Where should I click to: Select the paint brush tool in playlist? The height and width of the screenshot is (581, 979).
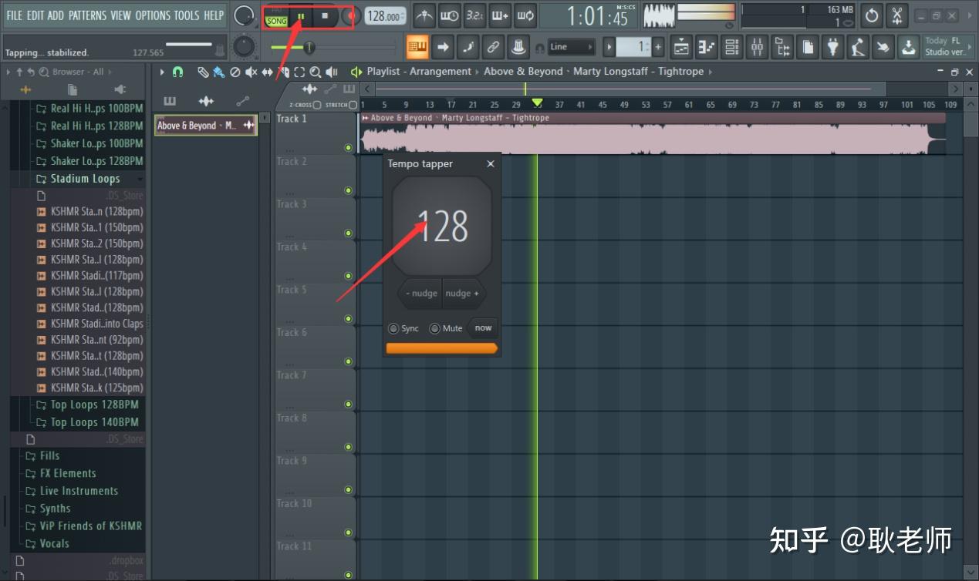click(218, 72)
